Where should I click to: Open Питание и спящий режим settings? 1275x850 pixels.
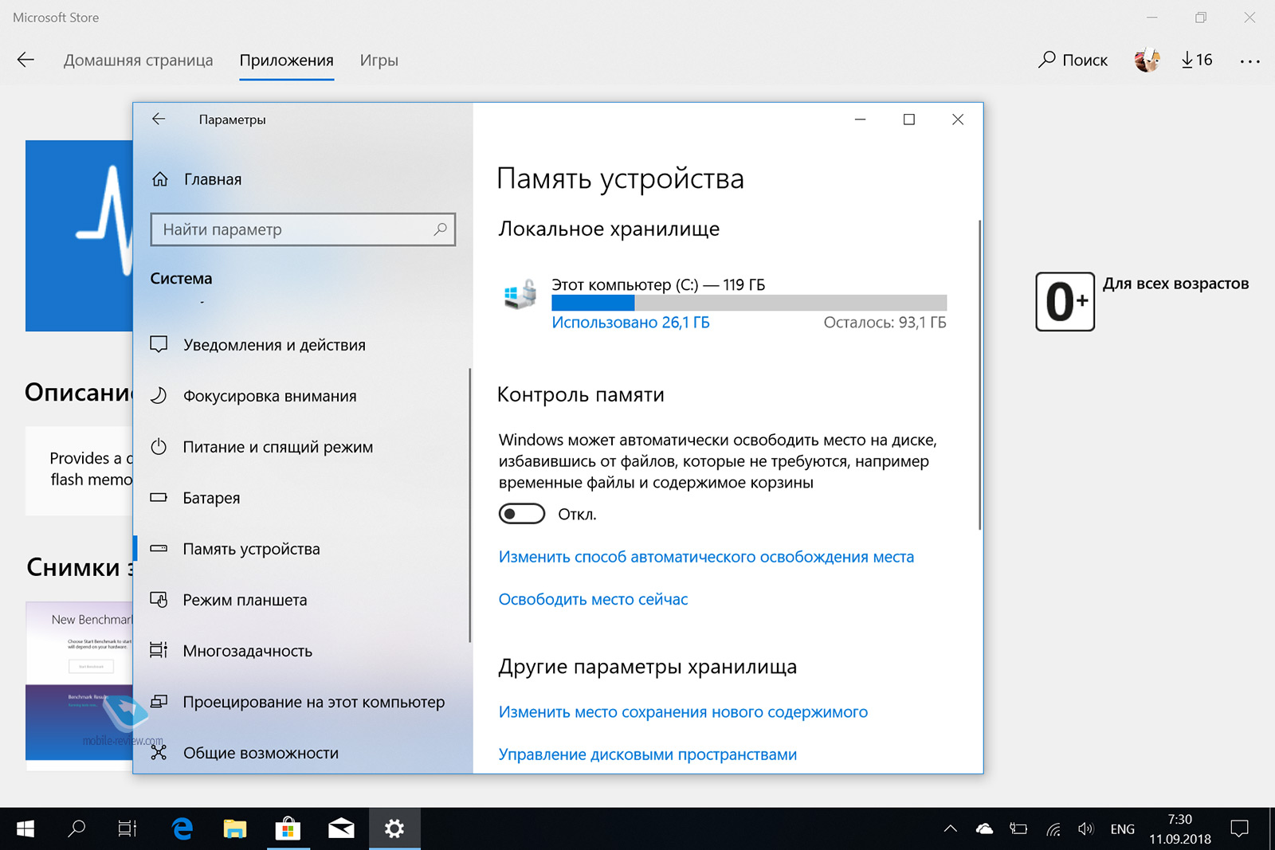coord(277,447)
